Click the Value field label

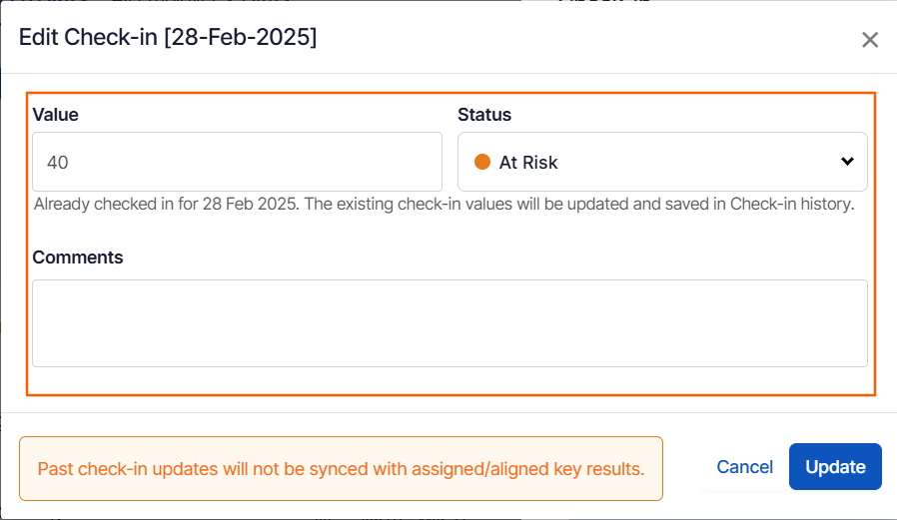point(55,115)
